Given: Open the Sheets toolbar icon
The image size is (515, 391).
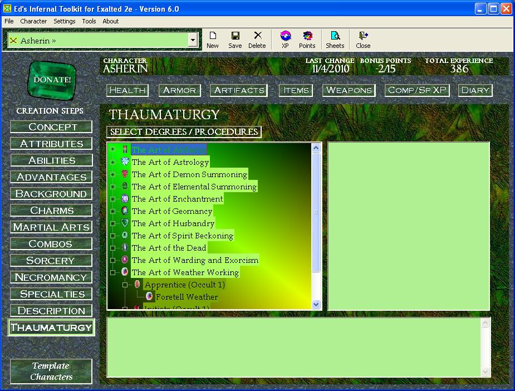Looking at the screenshot, I should (x=335, y=40).
